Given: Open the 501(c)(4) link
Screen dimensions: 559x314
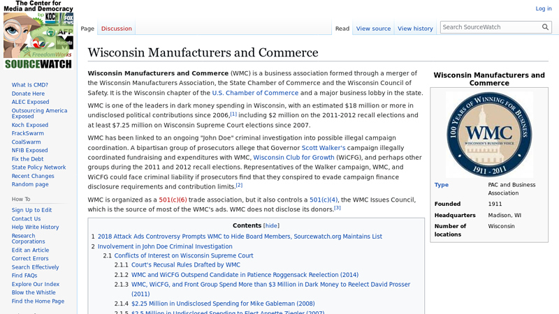Looking at the screenshot, I should pos(324,200).
